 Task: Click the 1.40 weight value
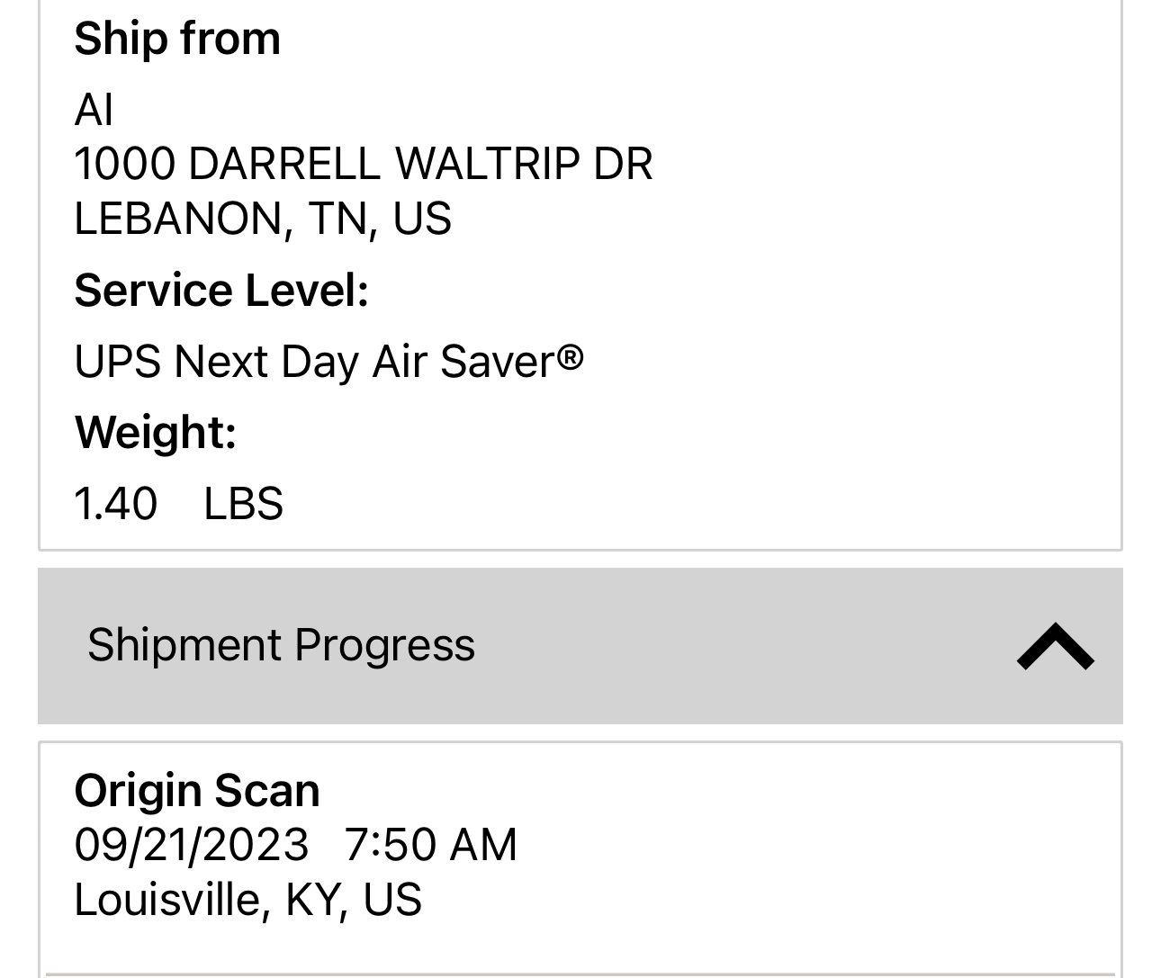tap(115, 503)
